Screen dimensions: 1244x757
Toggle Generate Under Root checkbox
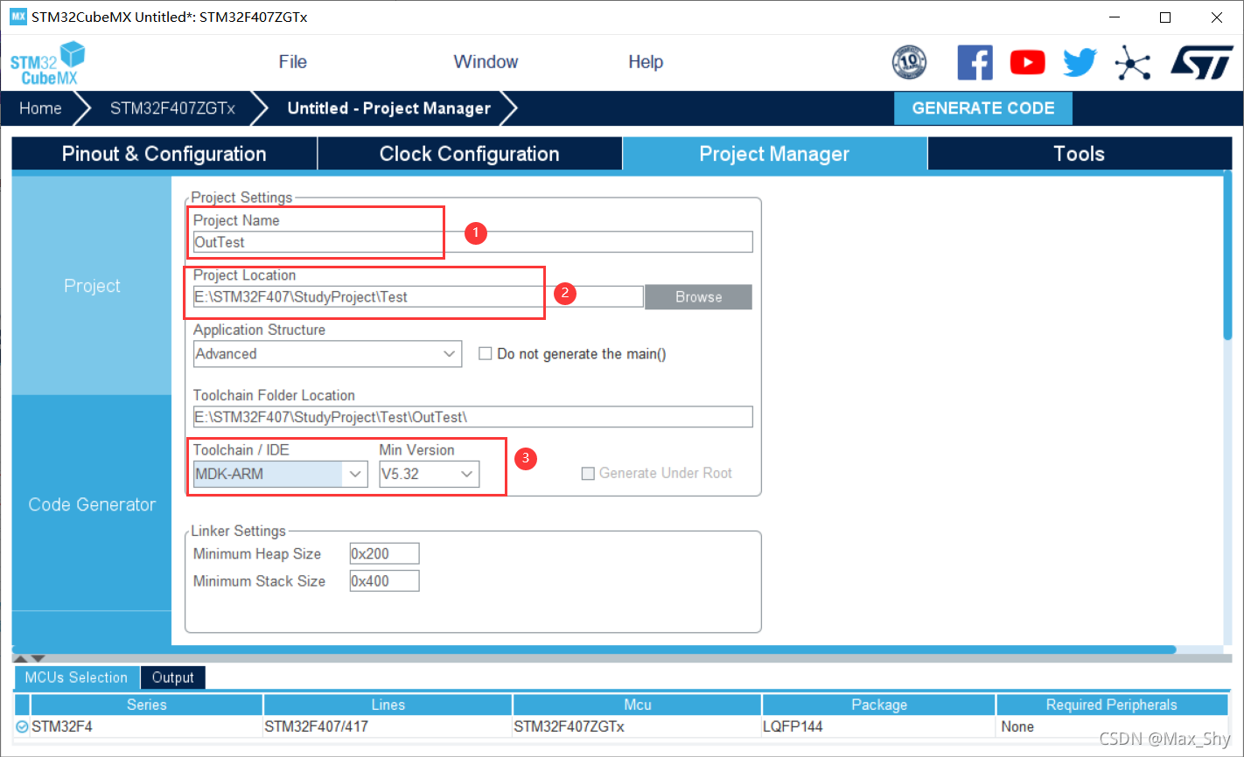(x=588, y=473)
